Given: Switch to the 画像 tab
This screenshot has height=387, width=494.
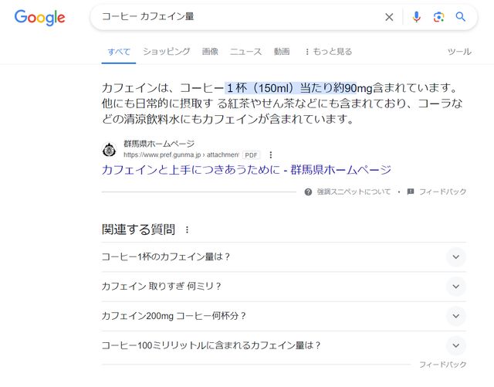Looking at the screenshot, I should pos(210,52).
